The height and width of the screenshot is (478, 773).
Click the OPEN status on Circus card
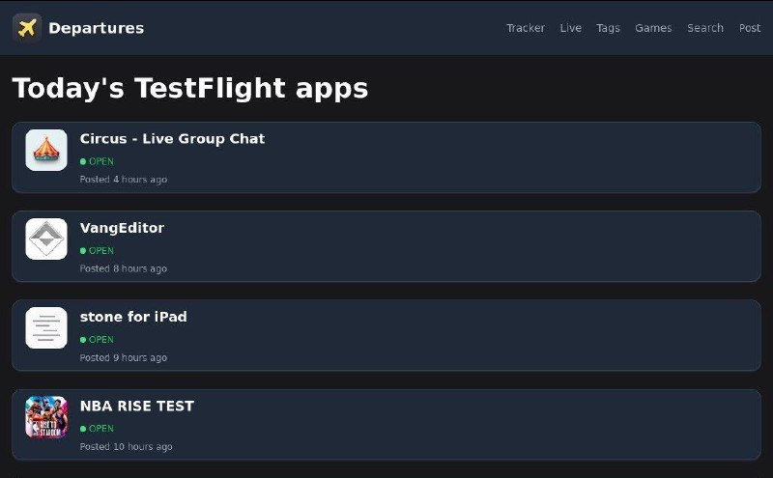[x=98, y=161]
